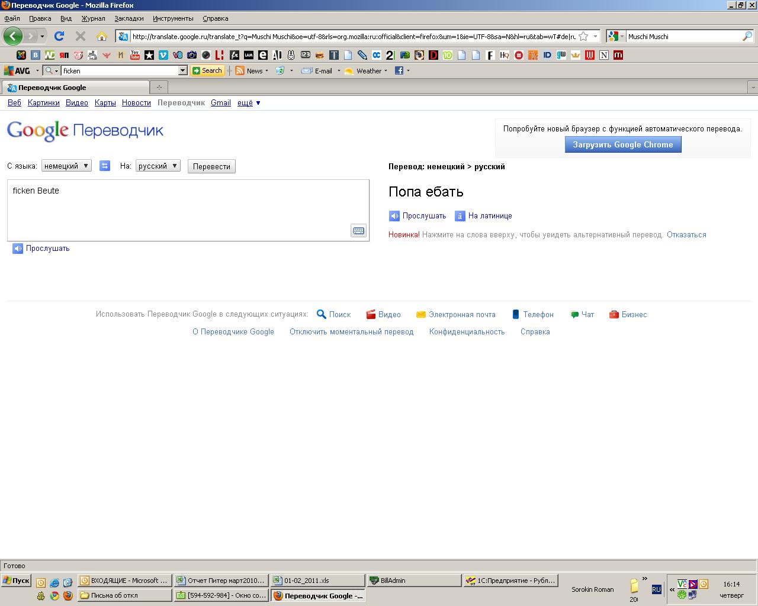Open the dark red M bookmark icon

pos(618,55)
